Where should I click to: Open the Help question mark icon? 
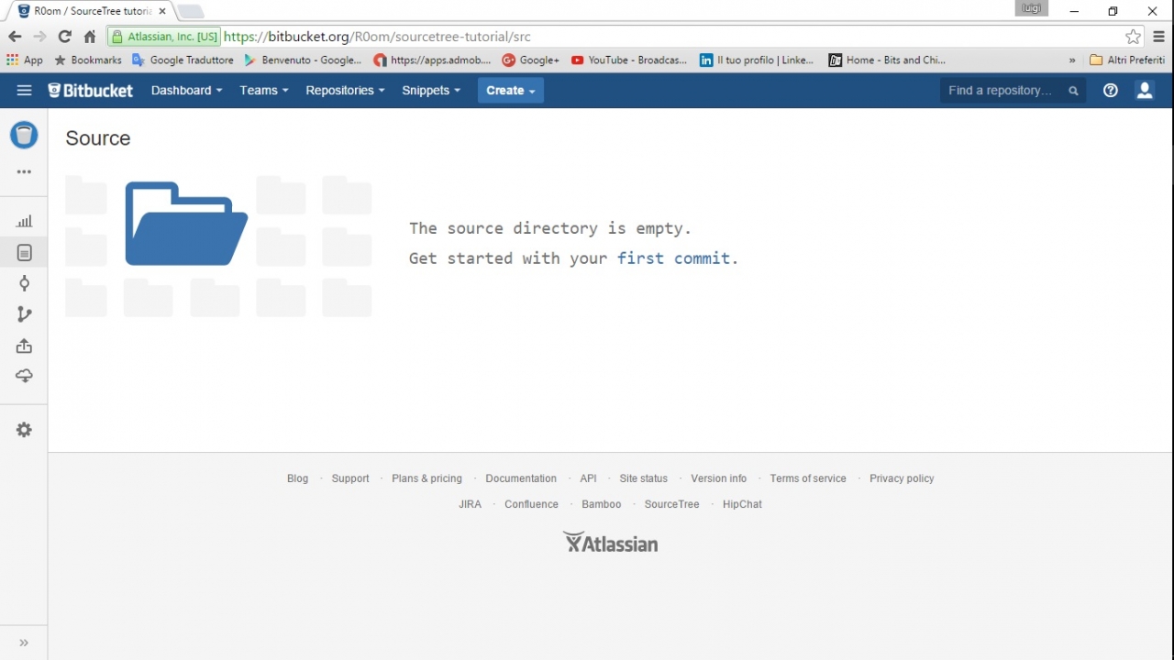click(x=1111, y=90)
